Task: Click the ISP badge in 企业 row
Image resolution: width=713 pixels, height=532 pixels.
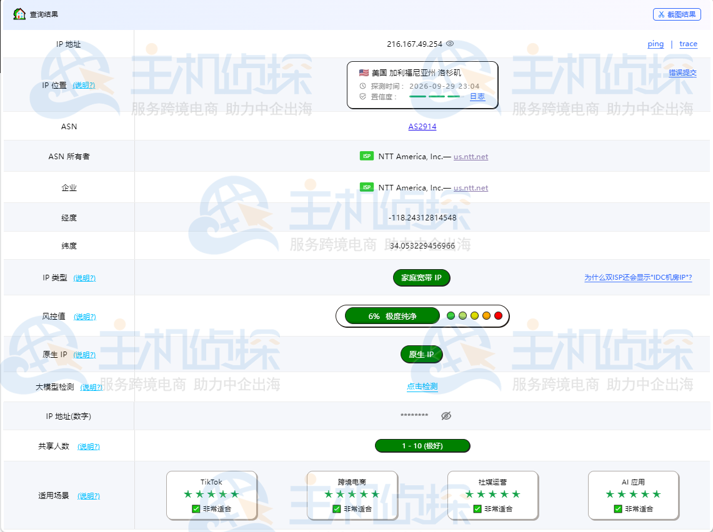Action: pos(367,187)
